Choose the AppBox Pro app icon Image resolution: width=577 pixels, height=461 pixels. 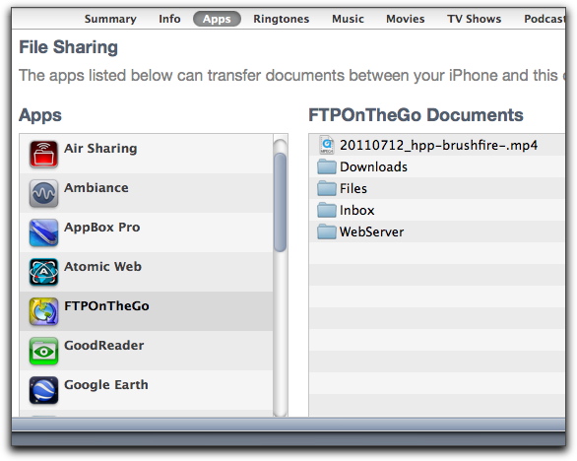43,232
